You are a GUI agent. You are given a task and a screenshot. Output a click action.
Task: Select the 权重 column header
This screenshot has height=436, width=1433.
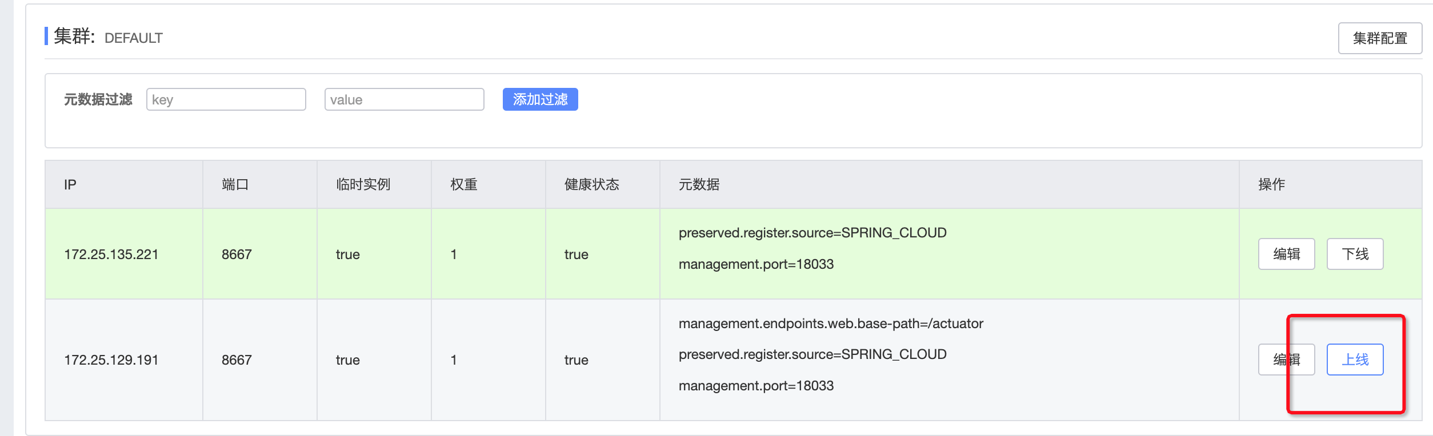click(x=463, y=184)
